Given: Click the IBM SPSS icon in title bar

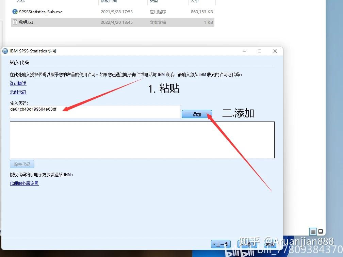Looking at the screenshot, I should (x=5, y=51).
